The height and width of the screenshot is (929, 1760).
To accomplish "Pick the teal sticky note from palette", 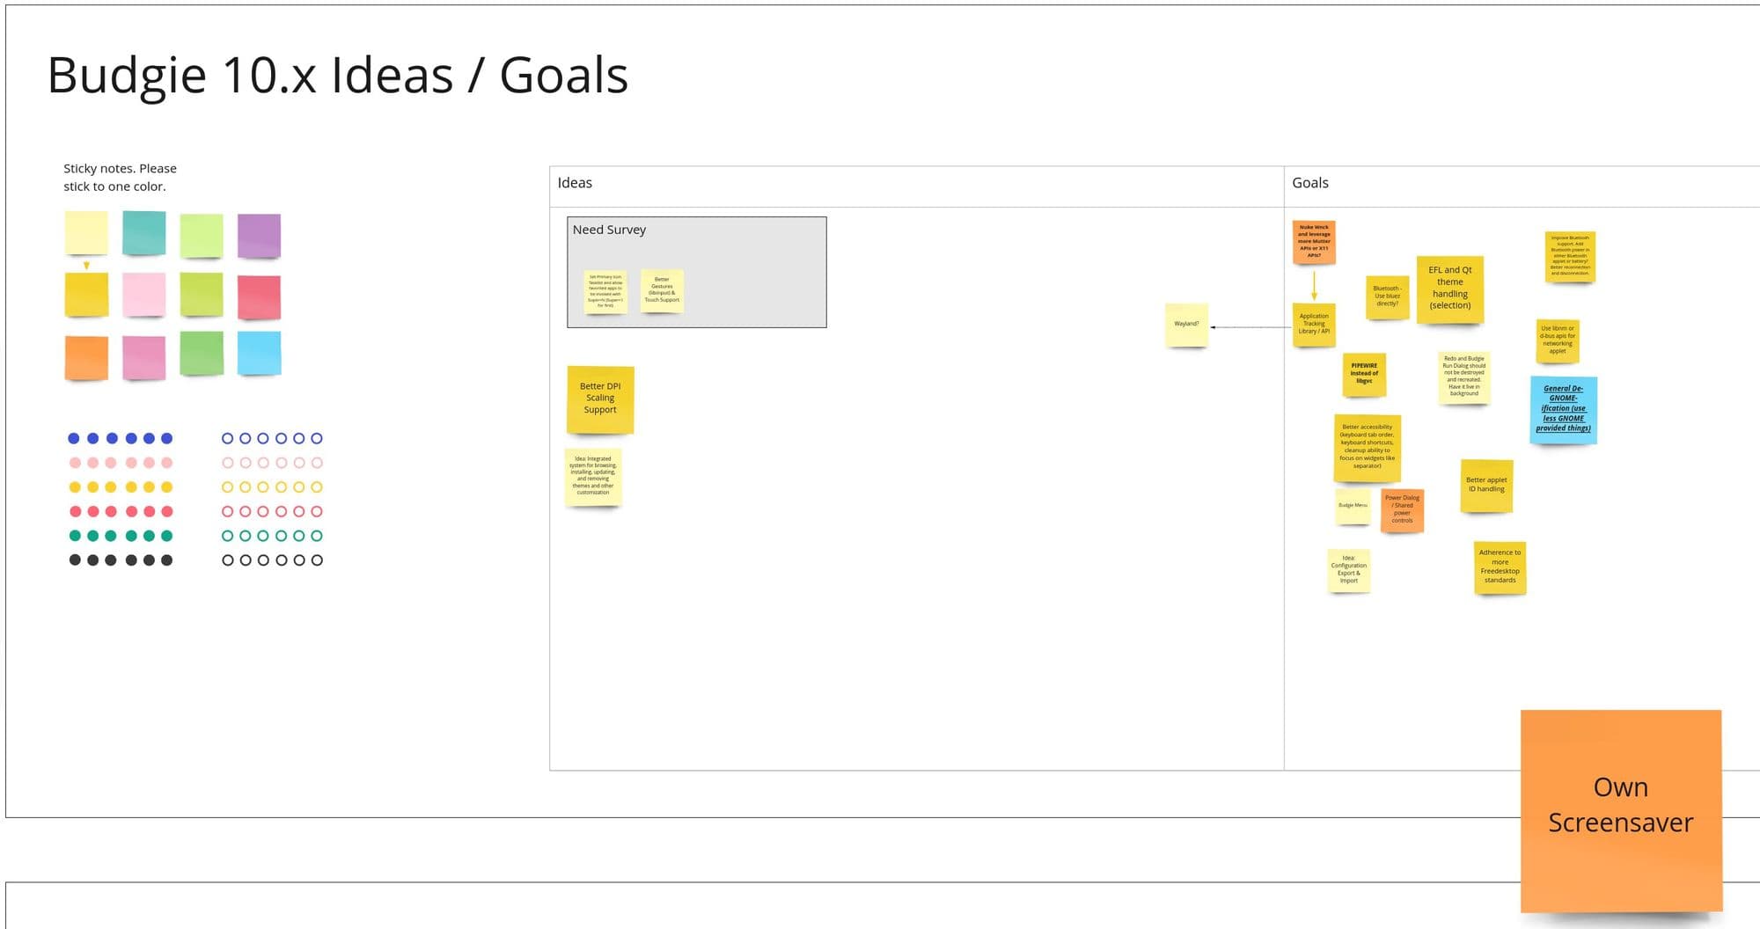I will click(x=144, y=233).
